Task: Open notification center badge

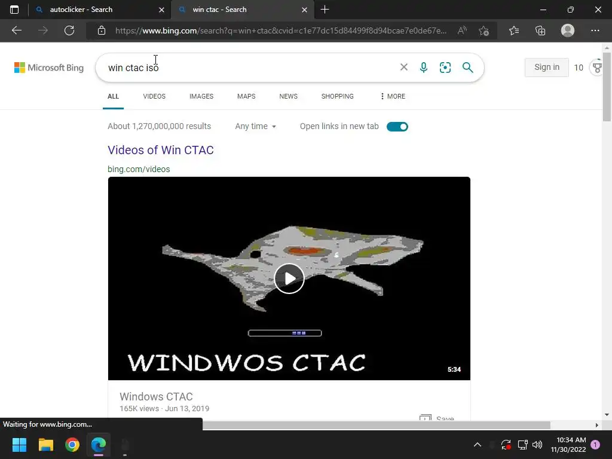Action: pos(595,445)
